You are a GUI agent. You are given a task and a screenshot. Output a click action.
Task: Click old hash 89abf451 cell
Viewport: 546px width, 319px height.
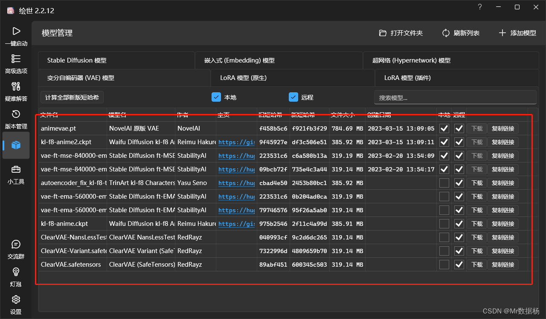point(273,265)
